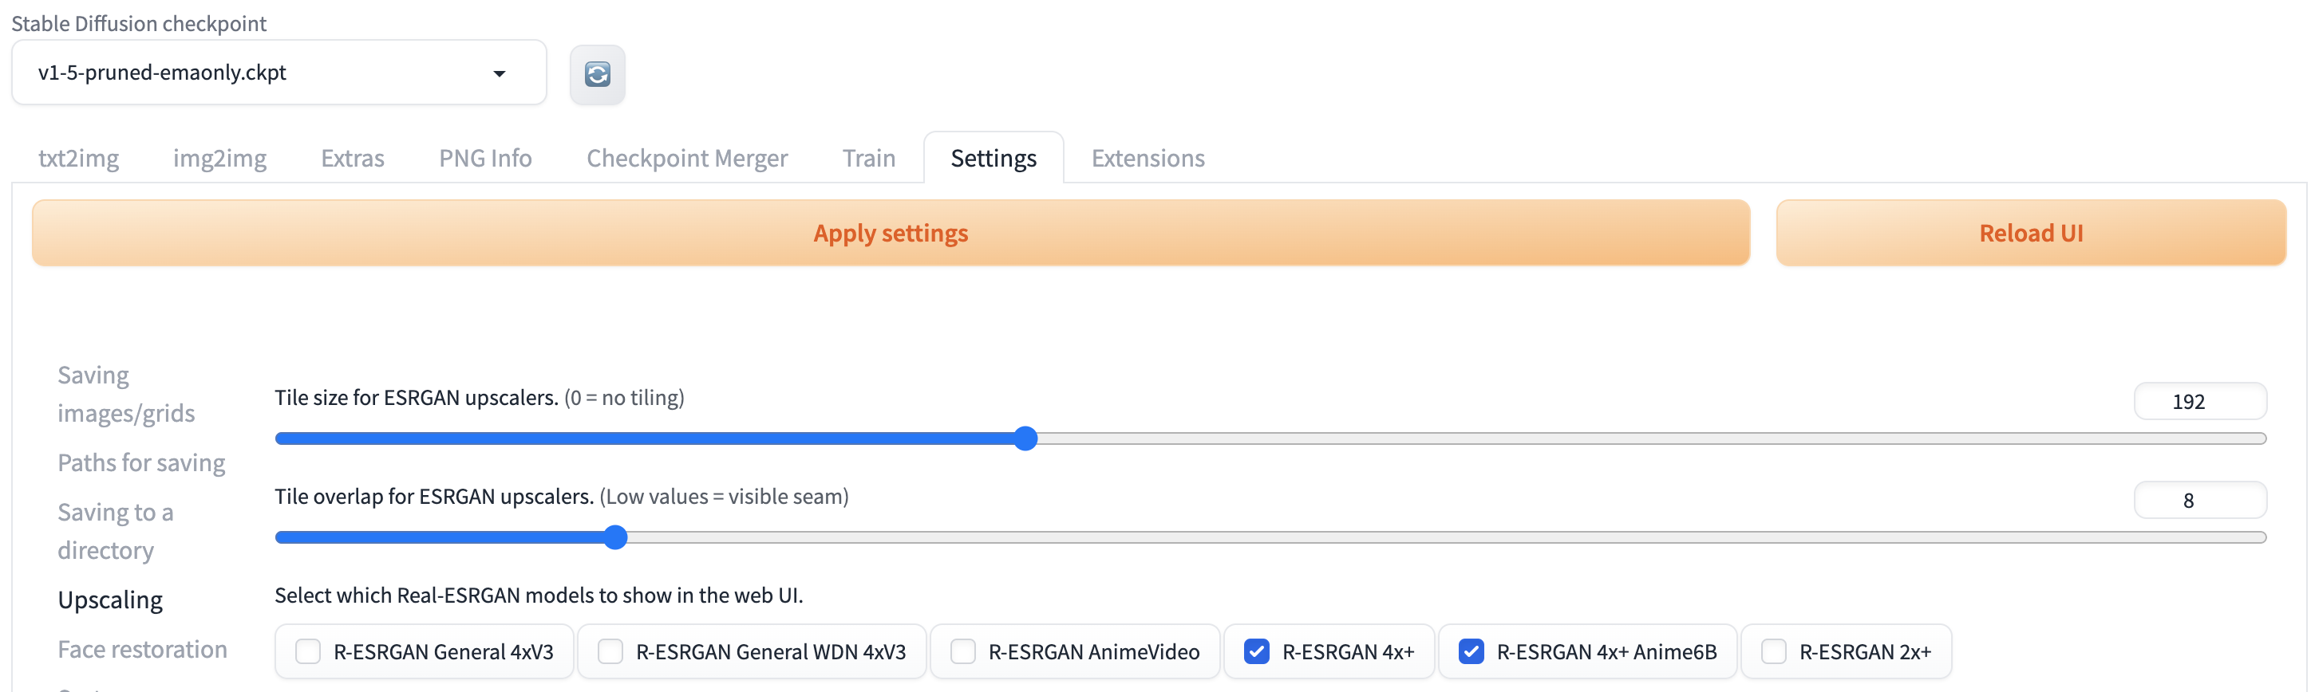Switch to Checkpoint Merger tab
The height and width of the screenshot is (692, 2311).
pos(687,159)
